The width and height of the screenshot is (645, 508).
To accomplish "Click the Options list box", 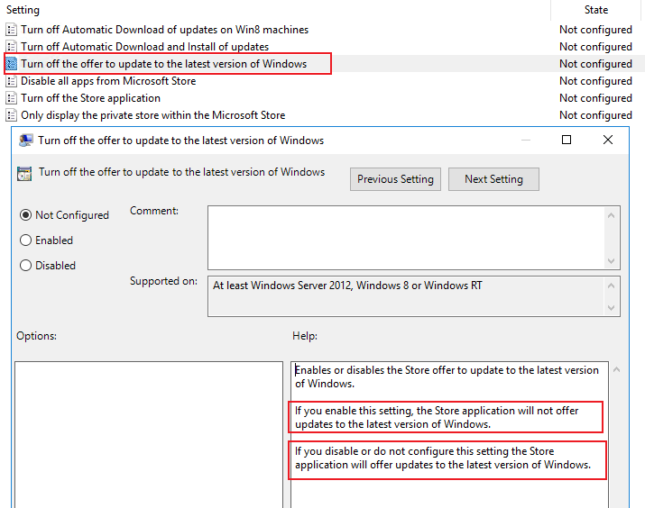I will (149, 434).
